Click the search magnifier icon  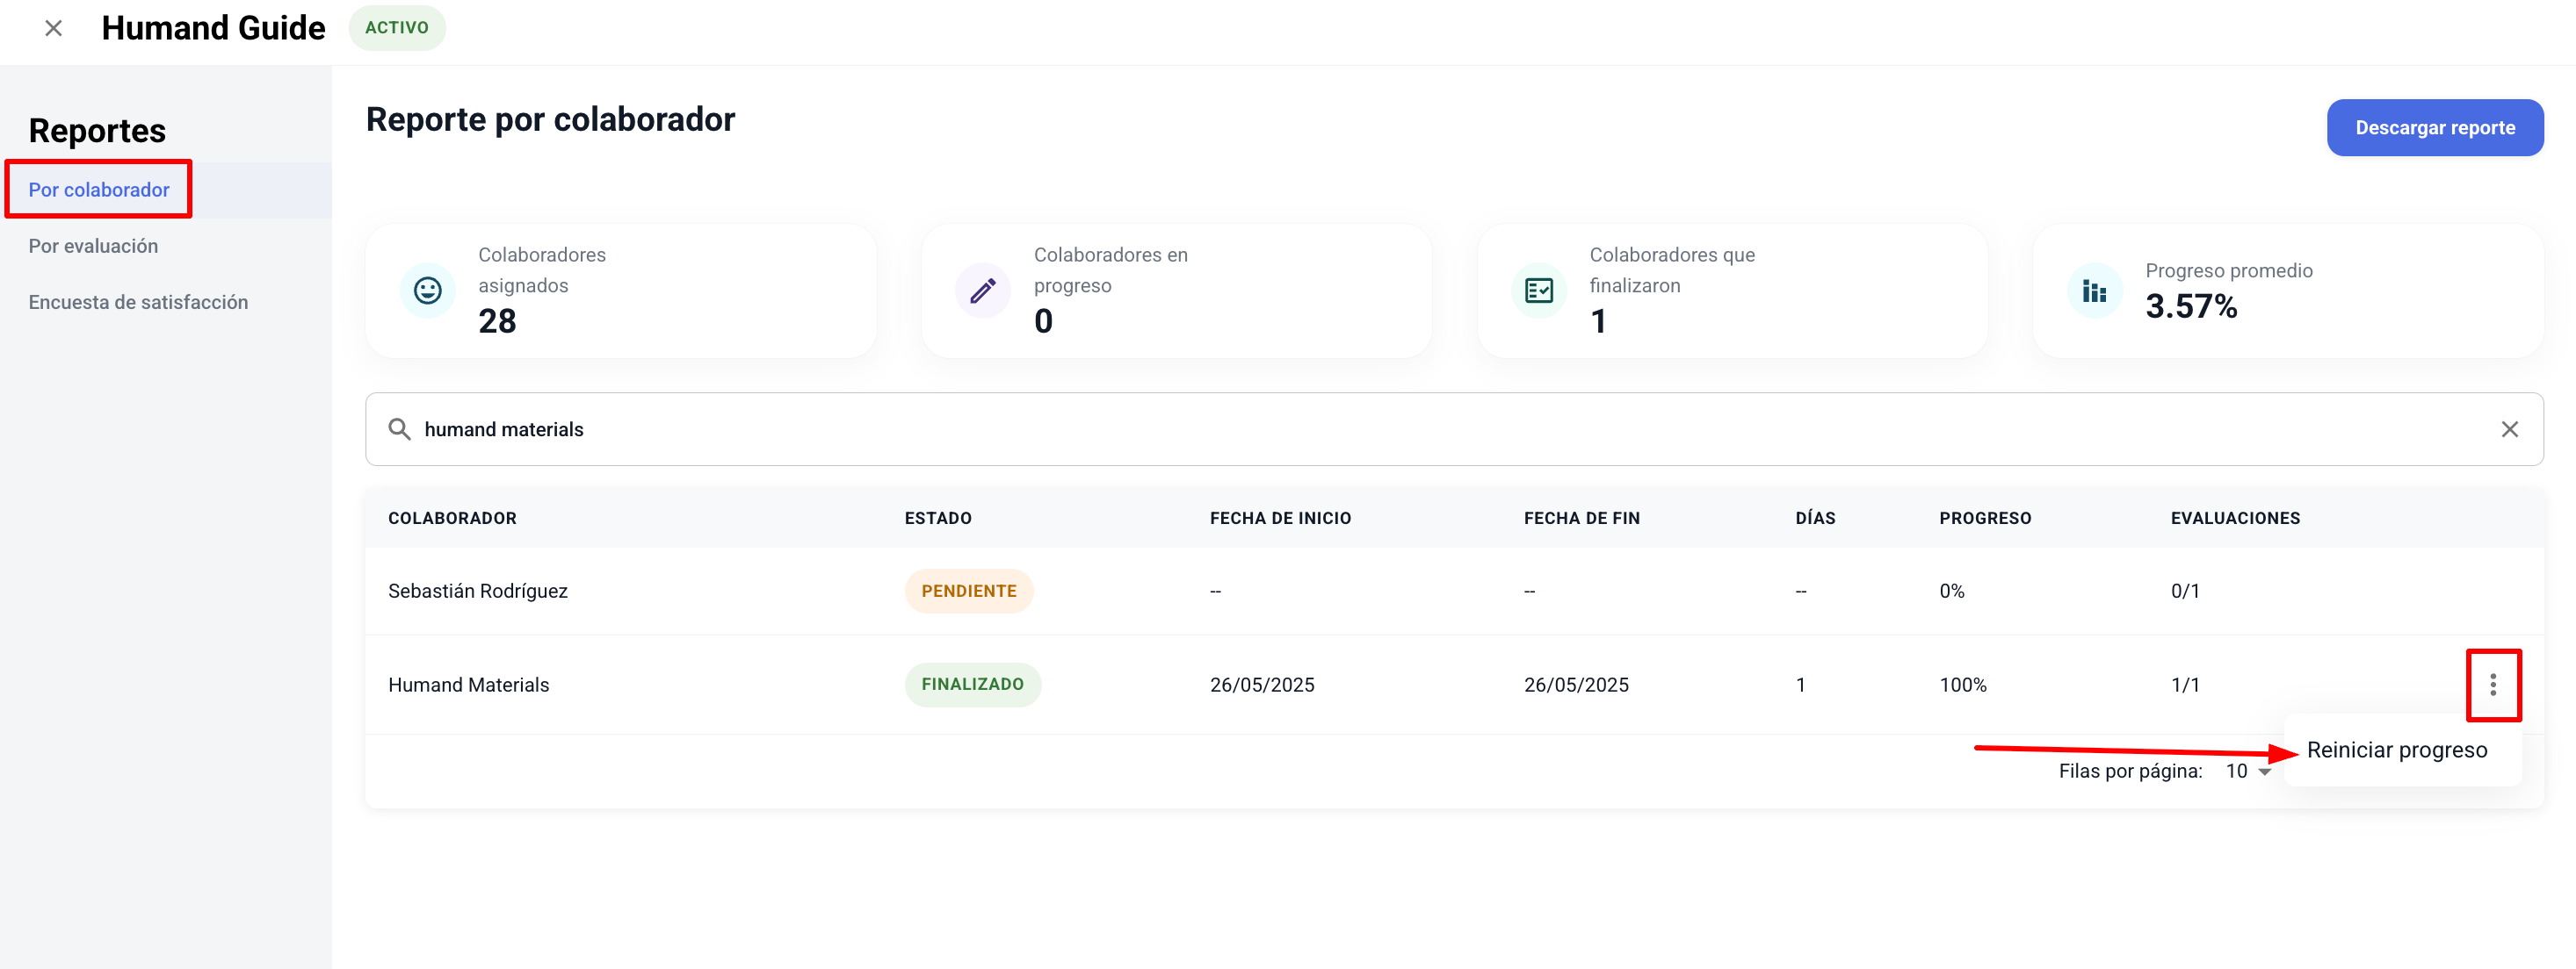coord(399,429)
